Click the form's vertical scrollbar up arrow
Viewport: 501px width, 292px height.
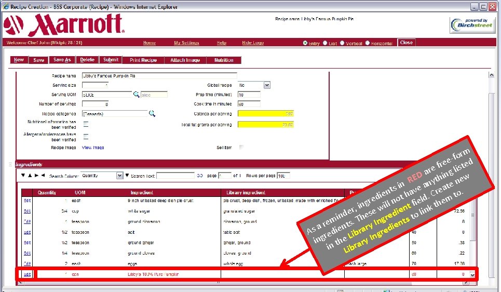492,75
